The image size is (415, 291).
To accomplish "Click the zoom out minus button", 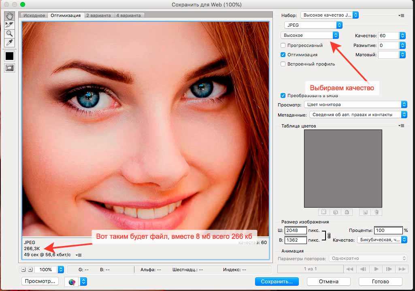I will [x=23, y=270].
